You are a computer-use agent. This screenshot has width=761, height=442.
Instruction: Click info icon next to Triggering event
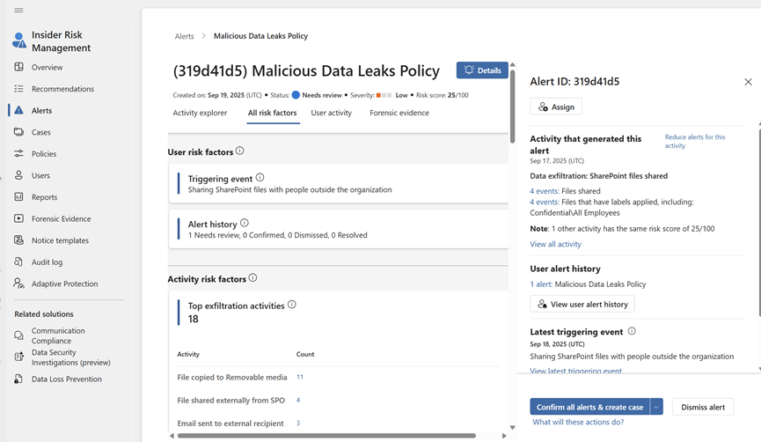tap(260, 178)
